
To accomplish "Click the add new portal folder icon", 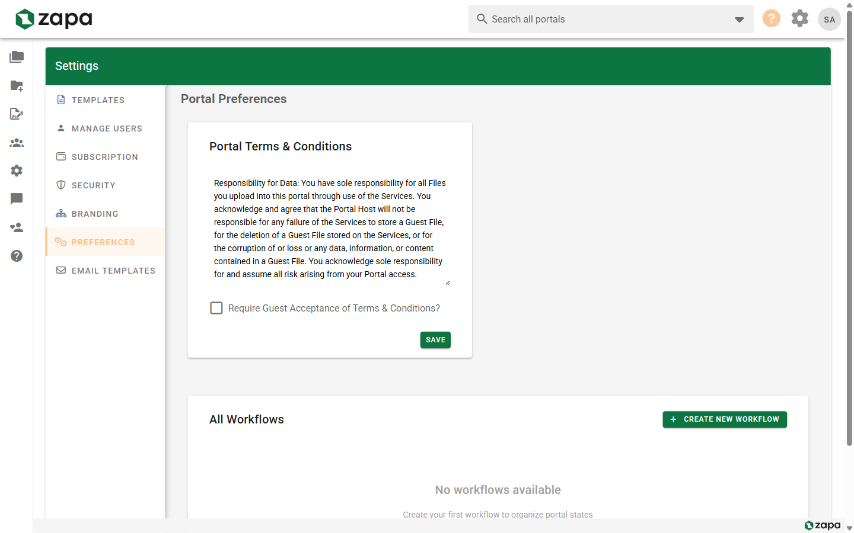I will [x=17, y=85].
